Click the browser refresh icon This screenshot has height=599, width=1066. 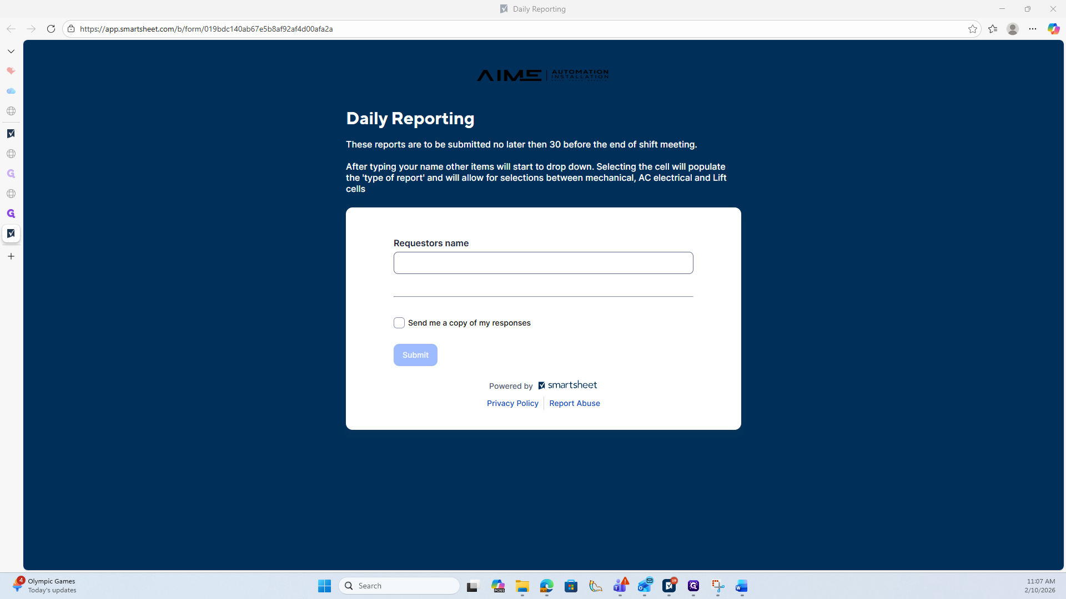point(51,29)
